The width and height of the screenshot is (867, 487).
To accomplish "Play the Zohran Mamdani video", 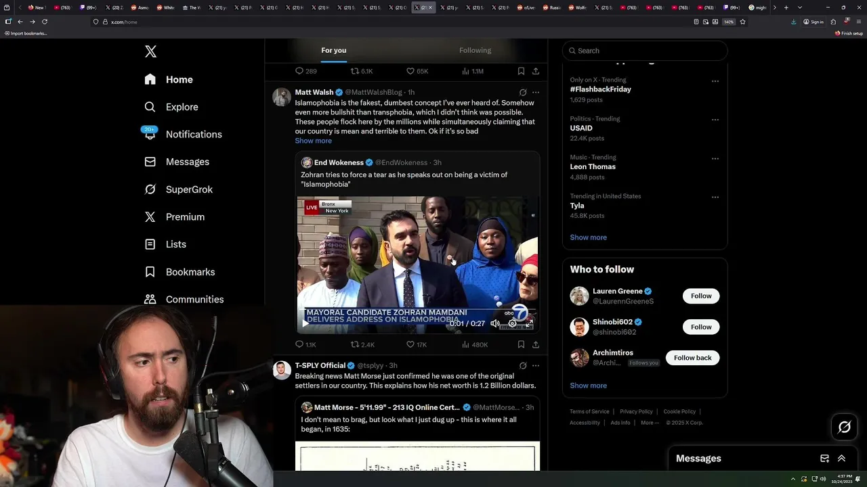I will pyautogui.click(x=305, y=323).
